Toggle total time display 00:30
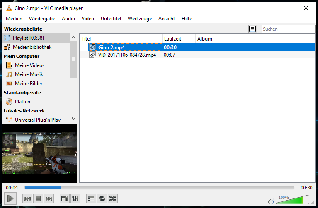 point(306,188)
